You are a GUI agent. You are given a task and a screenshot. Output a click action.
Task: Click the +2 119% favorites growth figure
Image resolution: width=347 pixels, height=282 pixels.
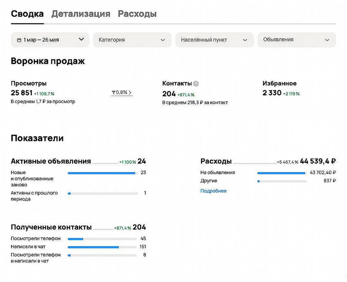(x=291, y=94)
